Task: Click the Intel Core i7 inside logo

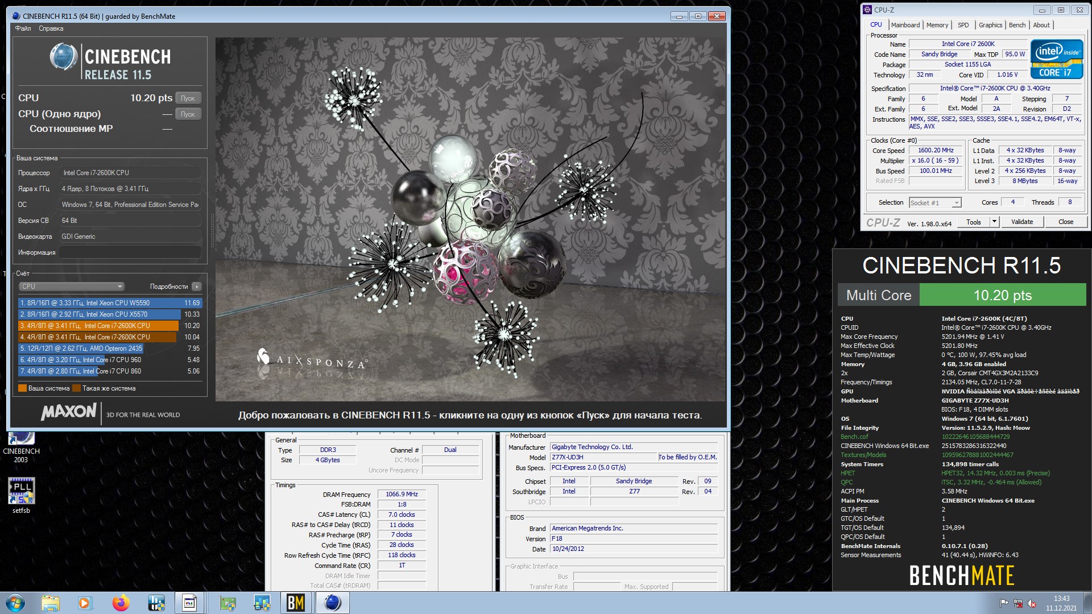Action: point(1057,59)
